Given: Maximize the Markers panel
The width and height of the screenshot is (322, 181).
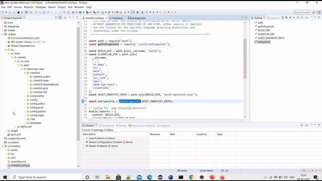Looking at the screenshot, I should (319, 125).
